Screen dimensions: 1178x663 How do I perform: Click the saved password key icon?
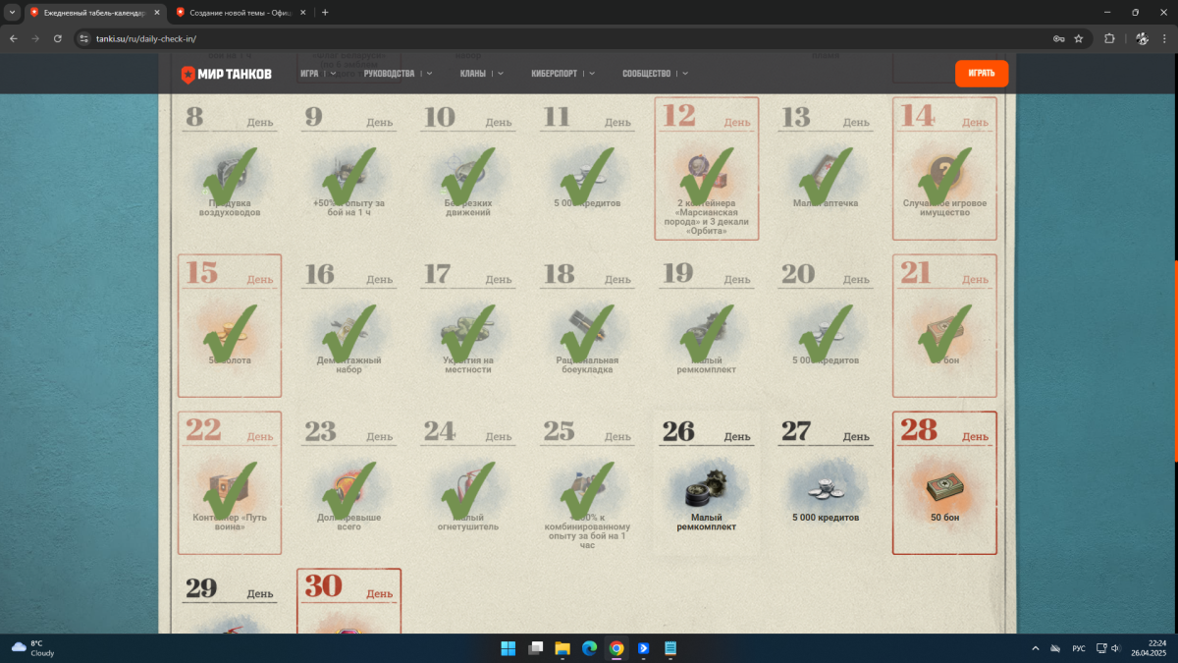[1058, 38]
